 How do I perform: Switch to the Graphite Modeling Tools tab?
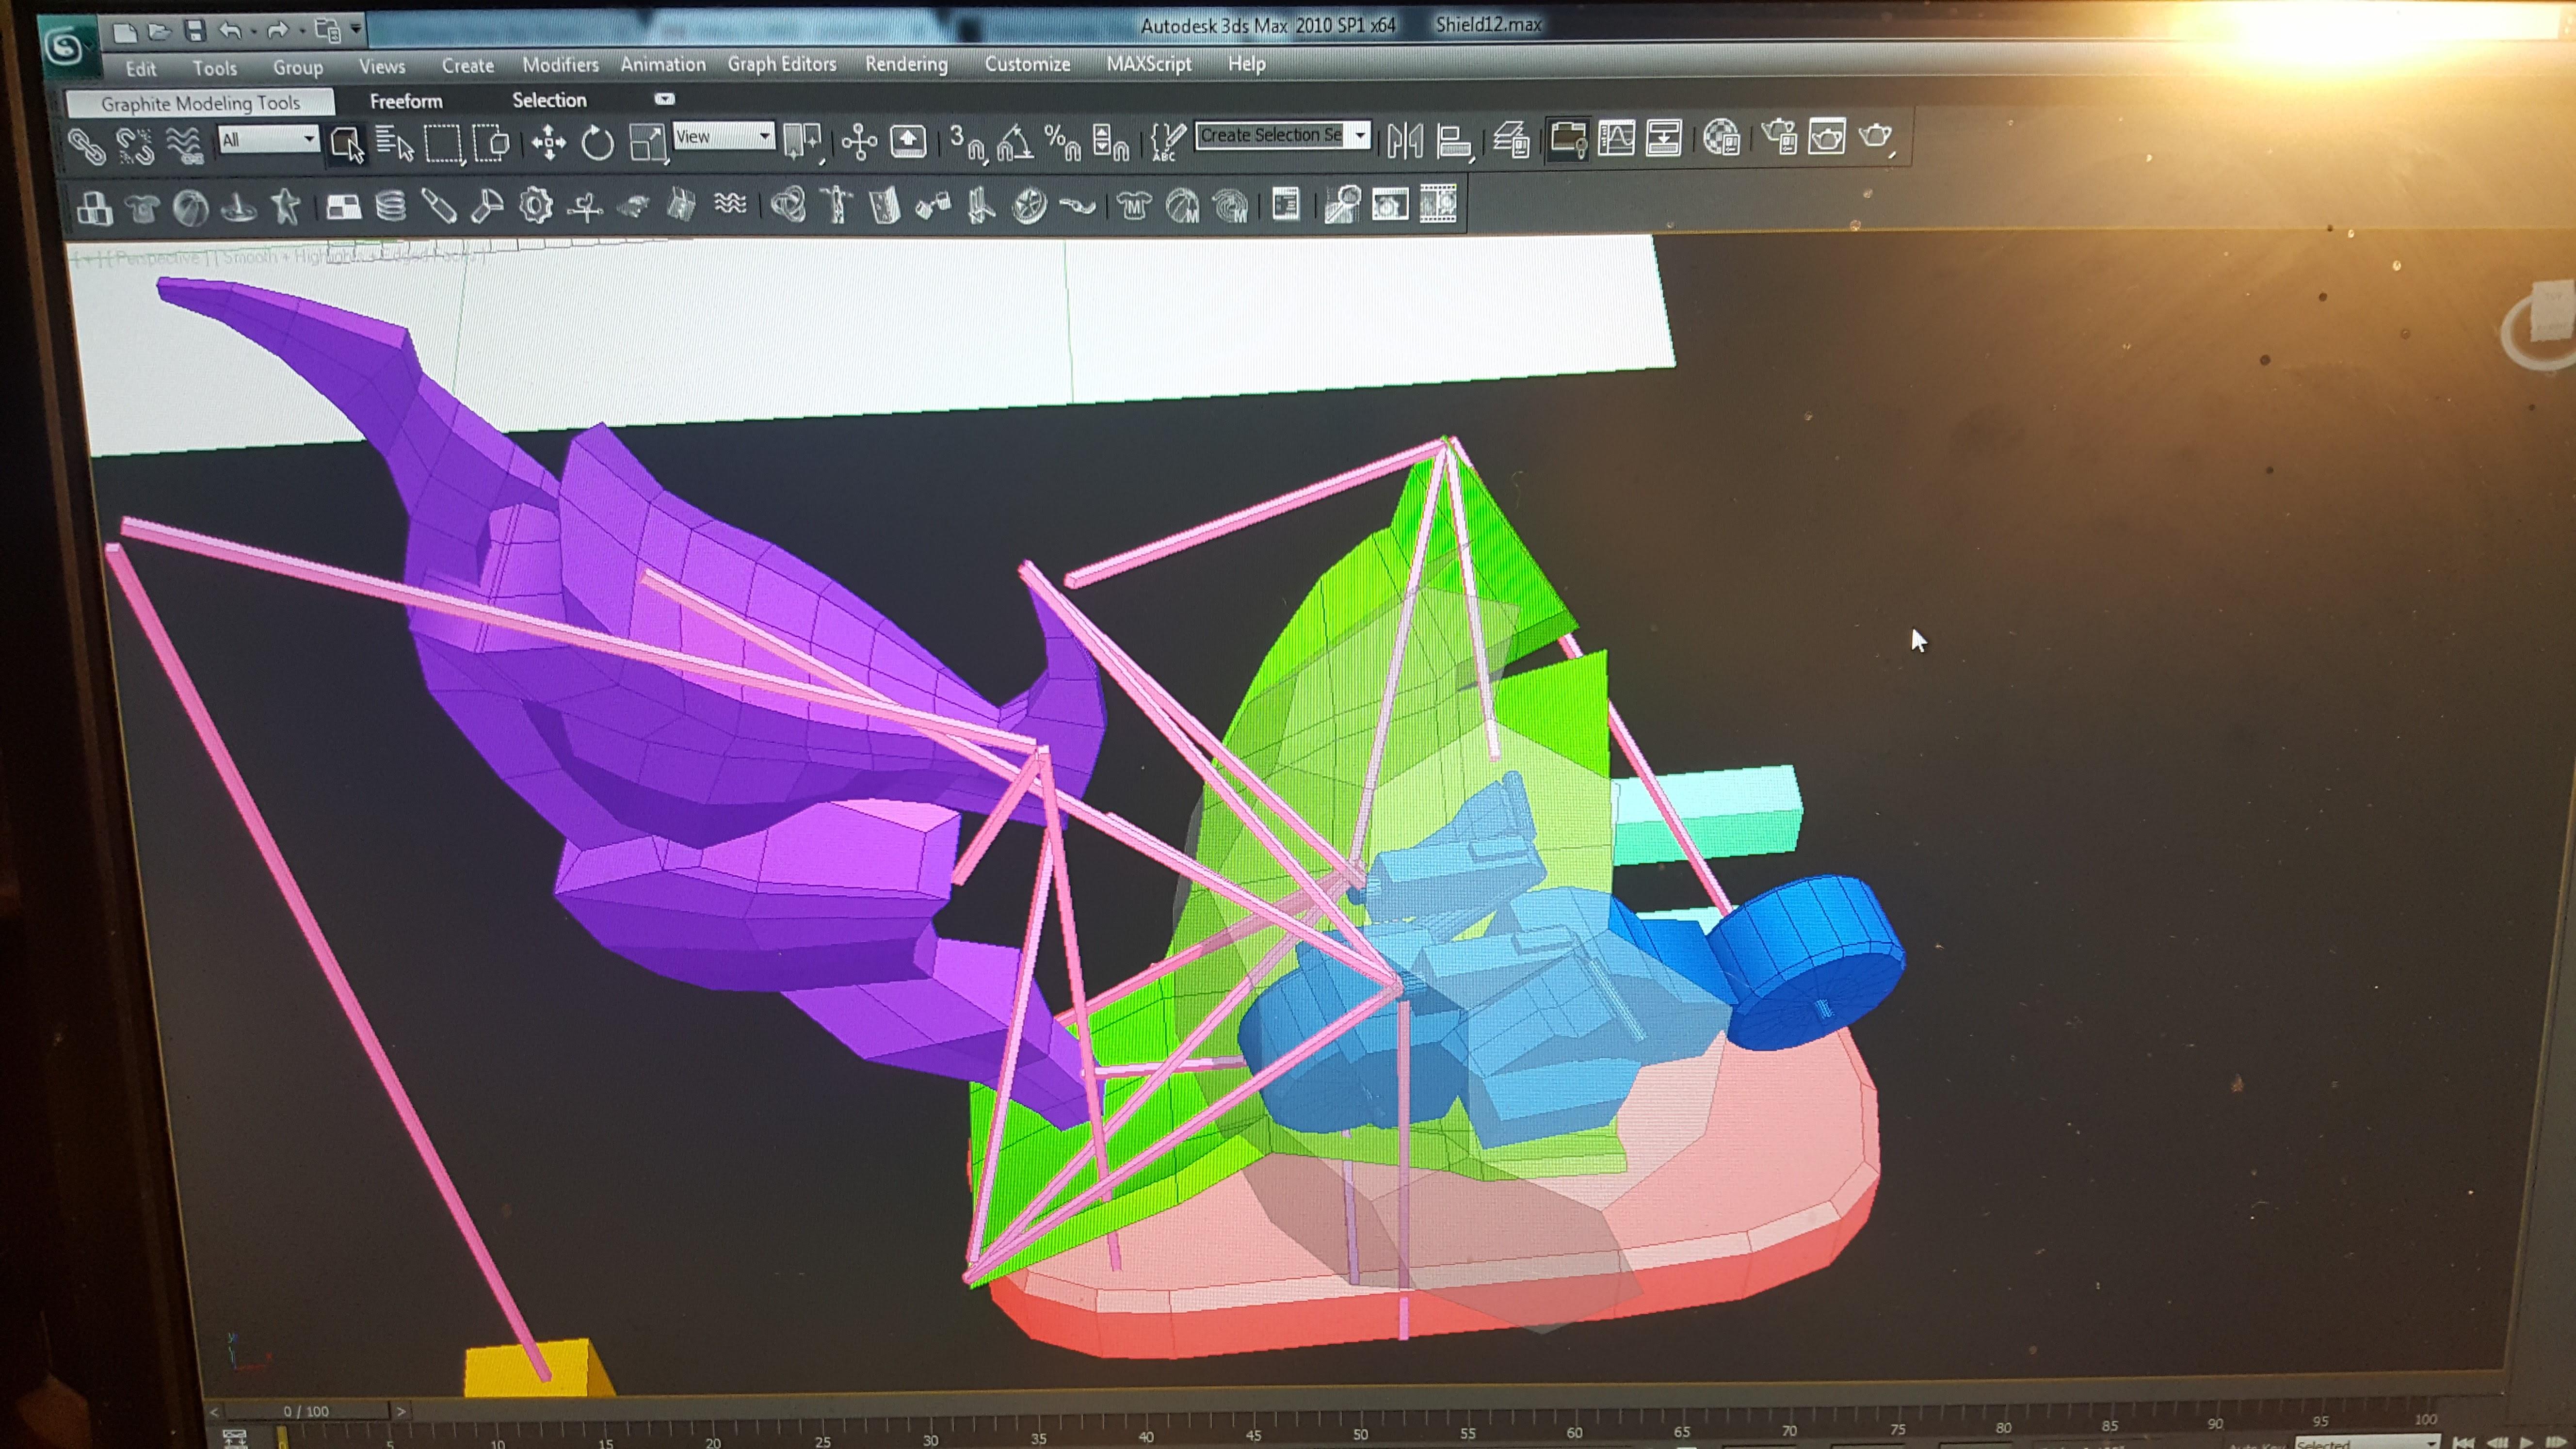click(x=200, y=103)
